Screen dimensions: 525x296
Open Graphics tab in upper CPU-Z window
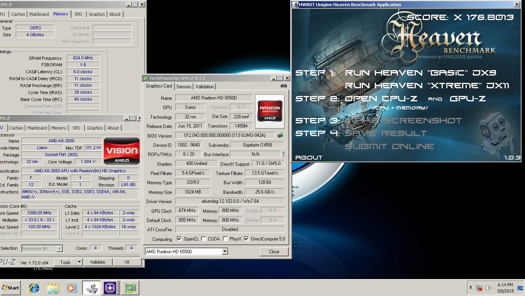(x=97, y=14)
